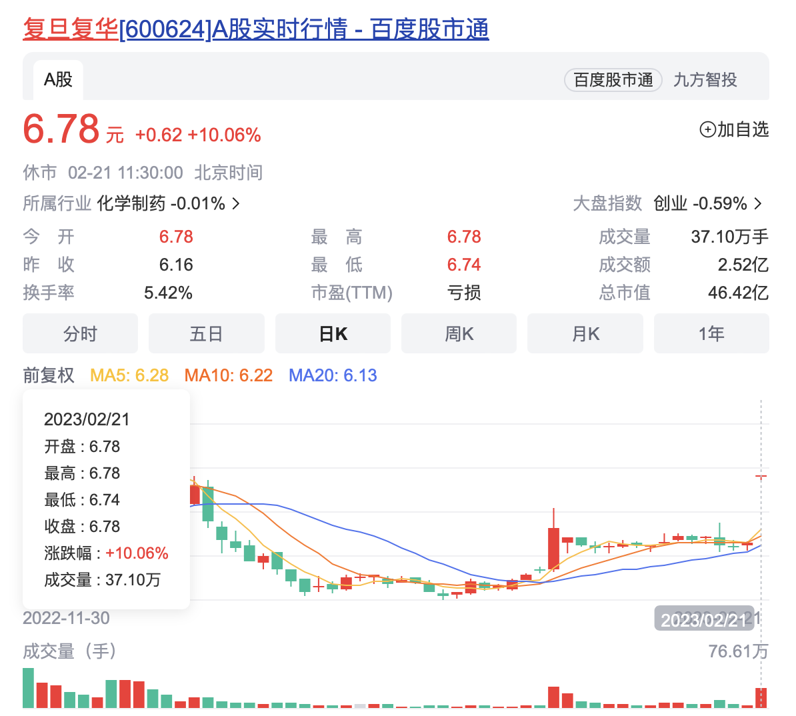Image resolution: width=796 pixels, height=716 pixels.
Task: Show the 1年 one-year chart
Action: pos(712,333)
